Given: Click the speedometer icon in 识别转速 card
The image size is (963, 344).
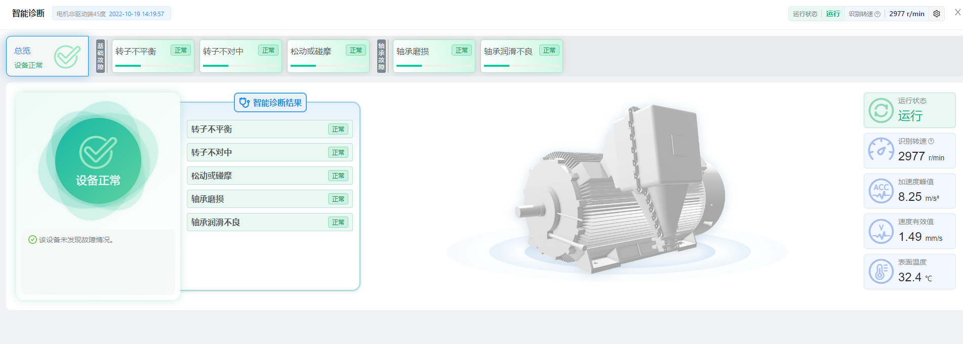Looking at the screenshot, I should (881, 150).
